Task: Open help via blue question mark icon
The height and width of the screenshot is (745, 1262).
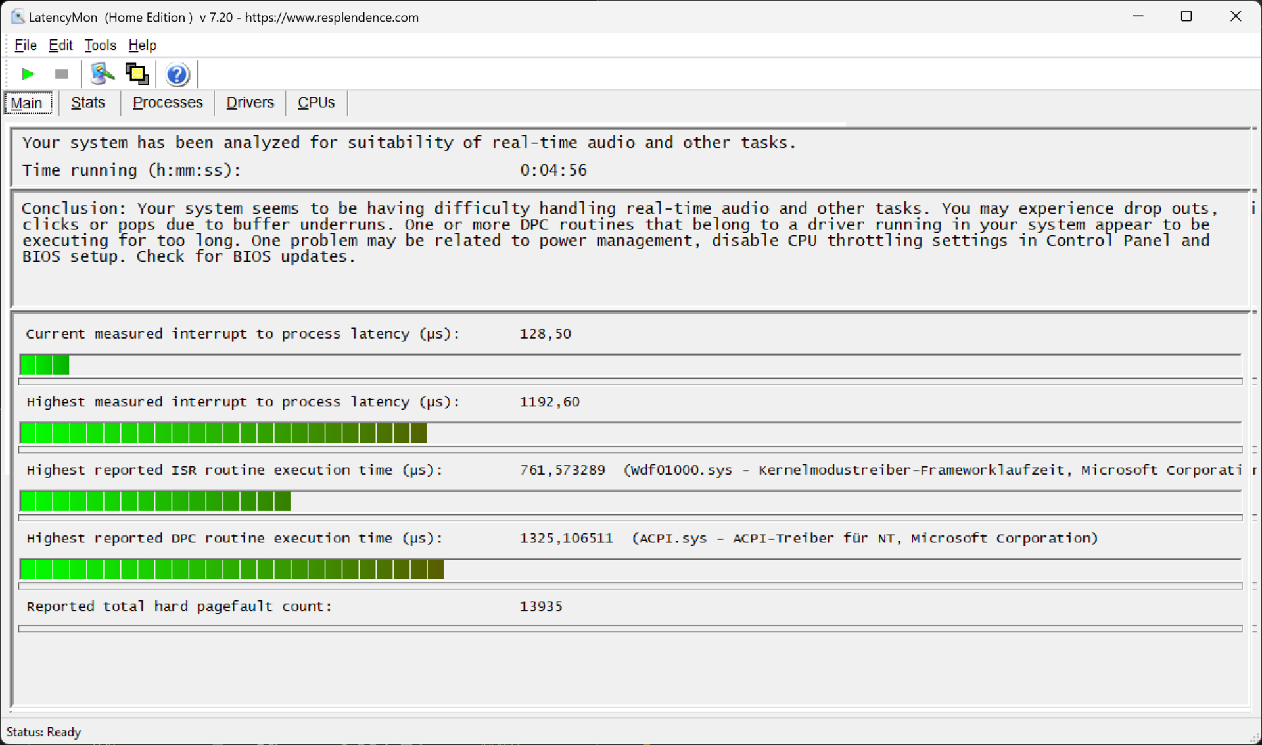Action: click(x=177, y=74)
